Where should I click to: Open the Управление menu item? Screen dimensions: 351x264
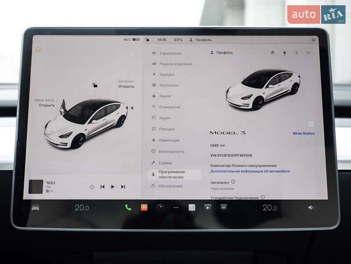(x=167, y=53)
